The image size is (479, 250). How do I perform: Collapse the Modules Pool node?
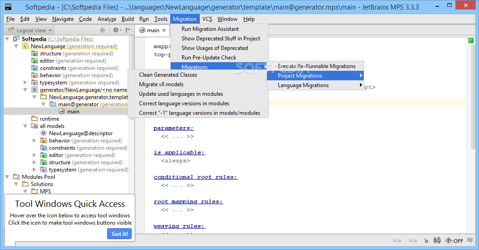[x=7, y=177]
